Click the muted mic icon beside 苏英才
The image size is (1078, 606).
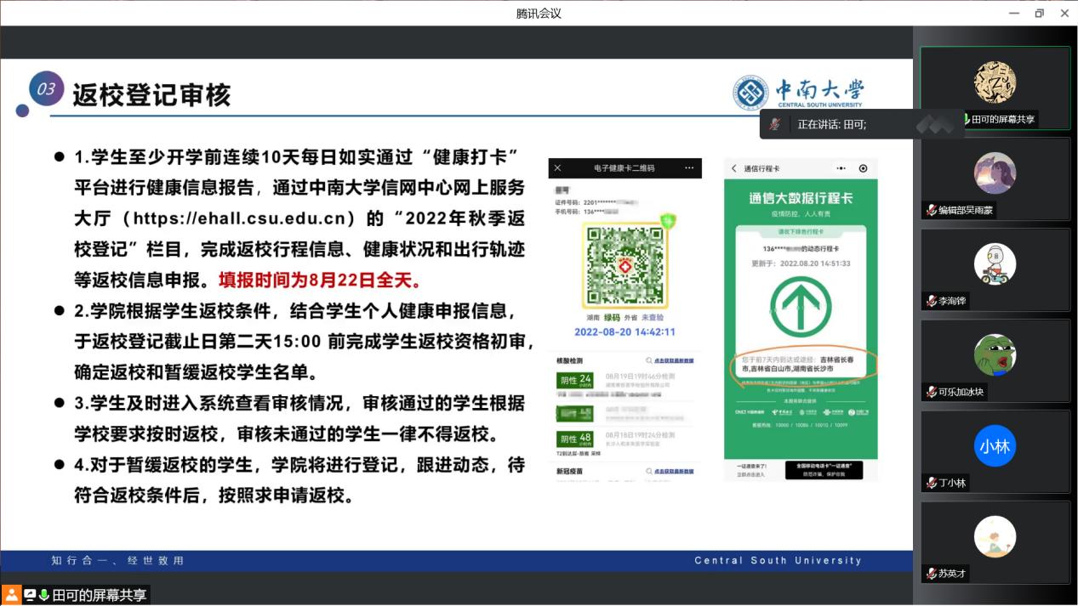pyautogui.click(x=933, y=574)
